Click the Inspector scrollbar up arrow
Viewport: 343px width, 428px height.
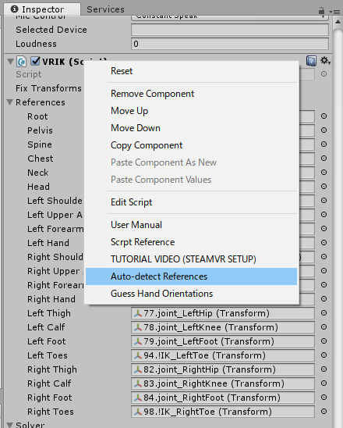click(338, 22)
